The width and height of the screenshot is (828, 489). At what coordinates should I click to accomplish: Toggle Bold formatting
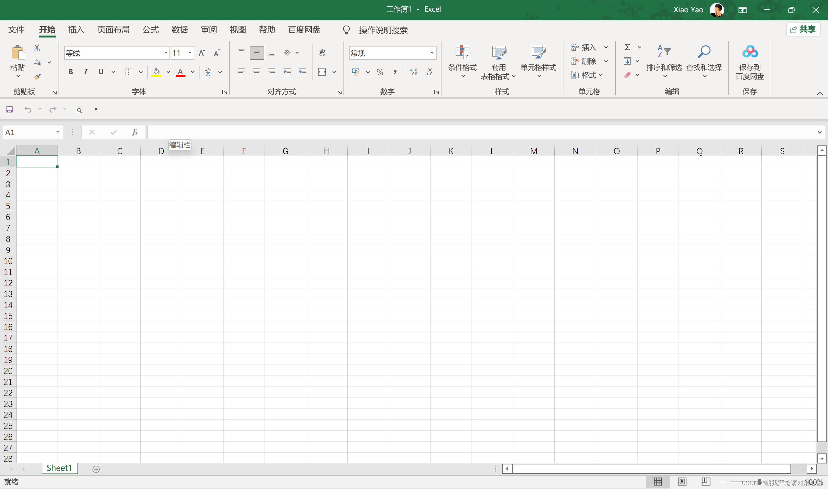tap(71, 72)
